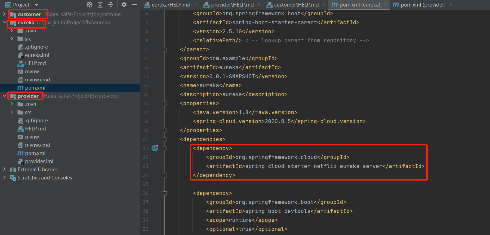Expand the .mvn folder under provider
Image resolution: width=490 pixels, height=235 pixels.
pyautogui.click(x=12, y=104)
